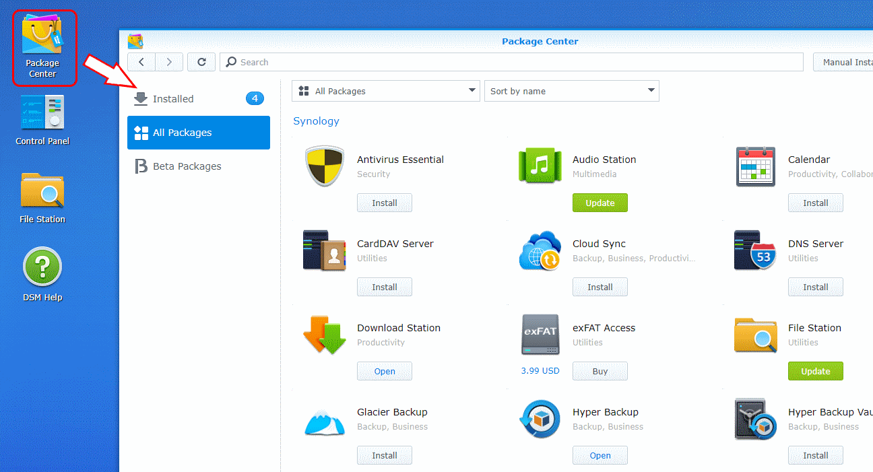Go back with the left arrow button
The width and height of the screenshot is (873, 472).
tap(141, 62)
